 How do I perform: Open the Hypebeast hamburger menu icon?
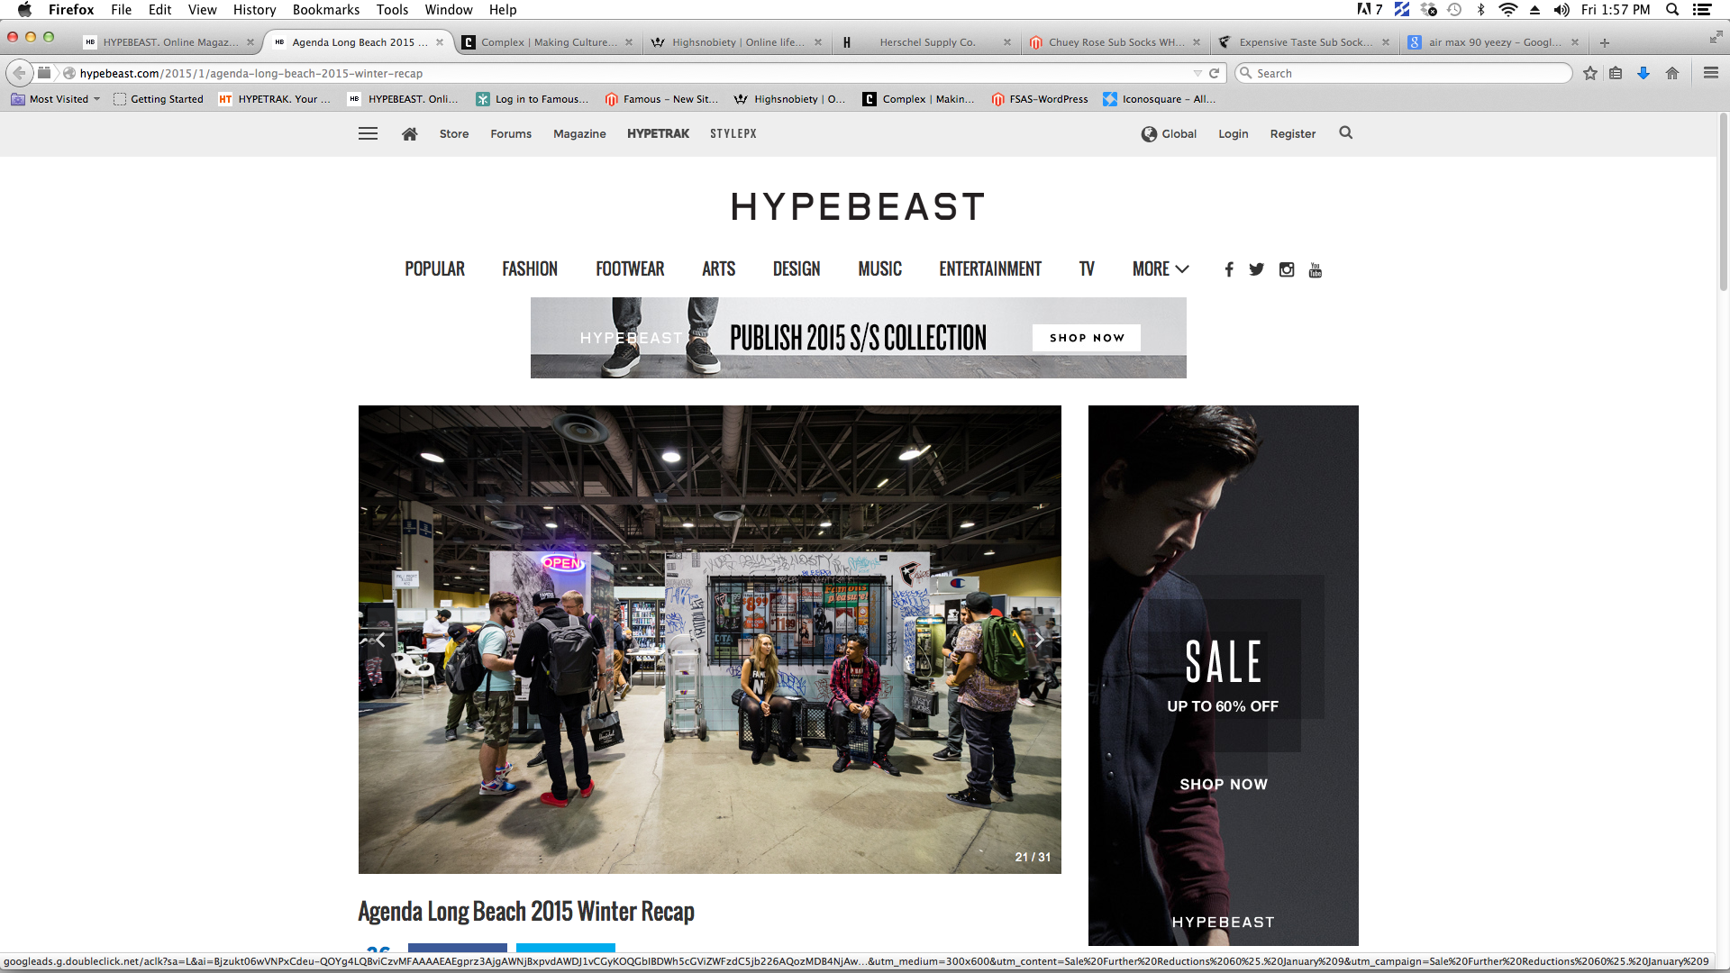point(368,133)
